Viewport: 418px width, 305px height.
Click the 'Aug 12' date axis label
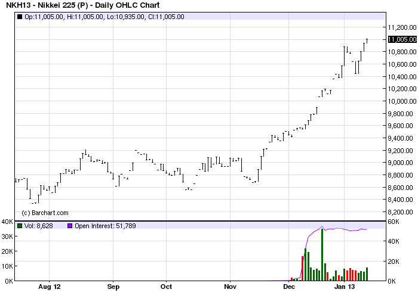point(50,287)
